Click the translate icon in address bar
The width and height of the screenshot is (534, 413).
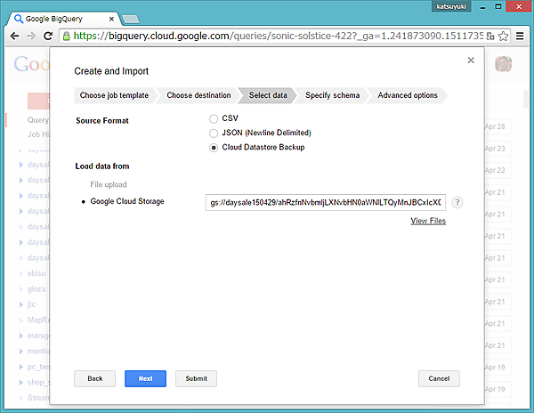pyautogui.click(x=490, y=36)
